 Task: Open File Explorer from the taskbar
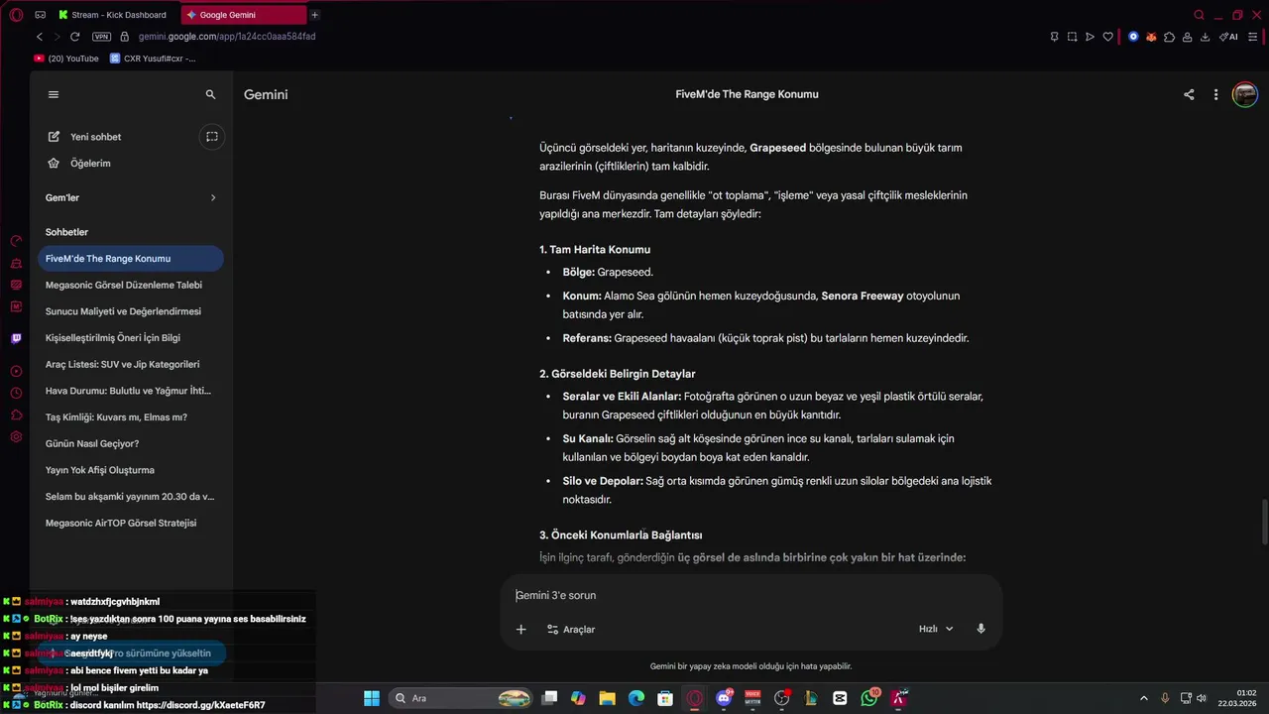[x=607, y=698]
